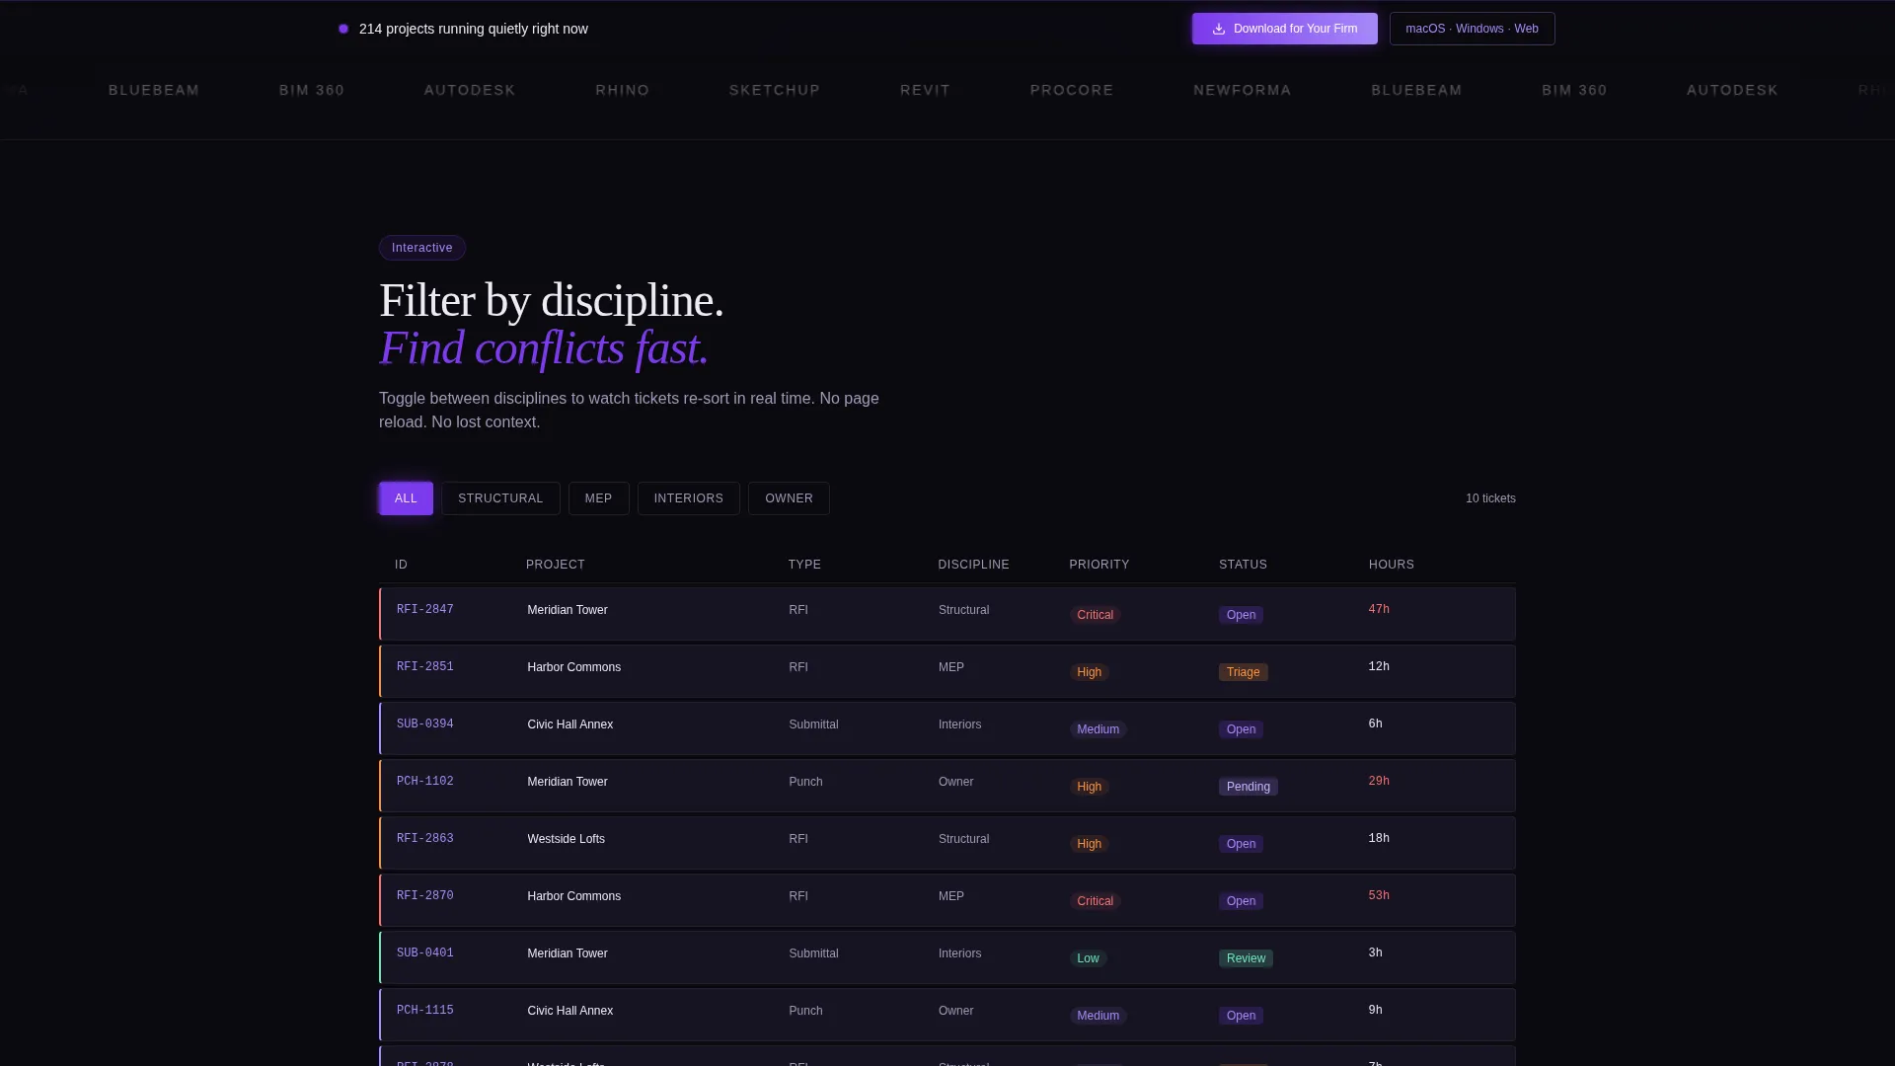
Task: Click the download icon in the Download button
Action: coord(1219,29)
